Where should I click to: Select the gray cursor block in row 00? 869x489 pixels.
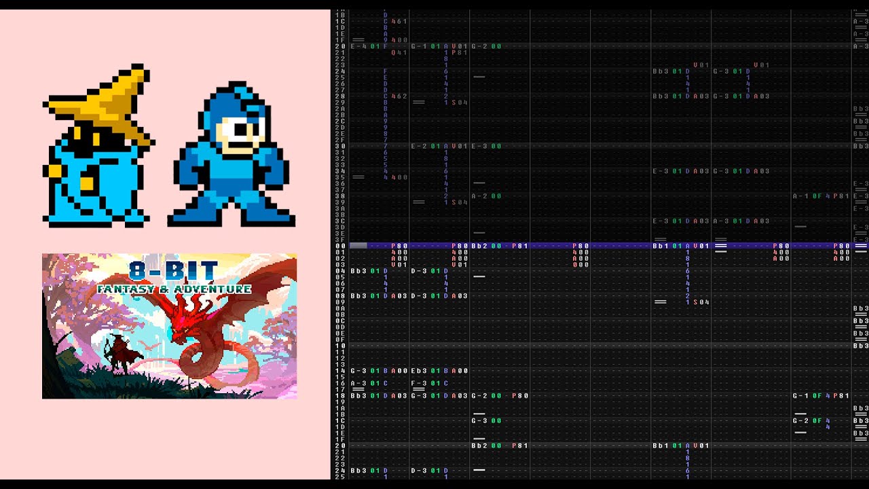click(358, 246)
